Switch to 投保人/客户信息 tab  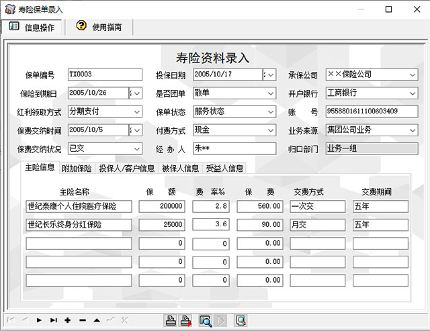pos(127,169)
